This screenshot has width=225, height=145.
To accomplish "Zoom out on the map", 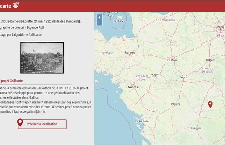I will 99,23.
